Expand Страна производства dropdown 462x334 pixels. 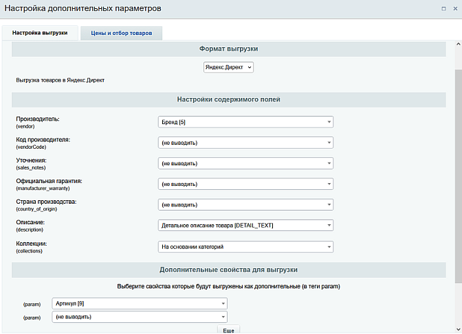click(245, 204)
